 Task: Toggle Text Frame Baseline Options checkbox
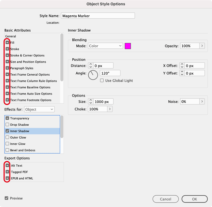coord(7,87)
